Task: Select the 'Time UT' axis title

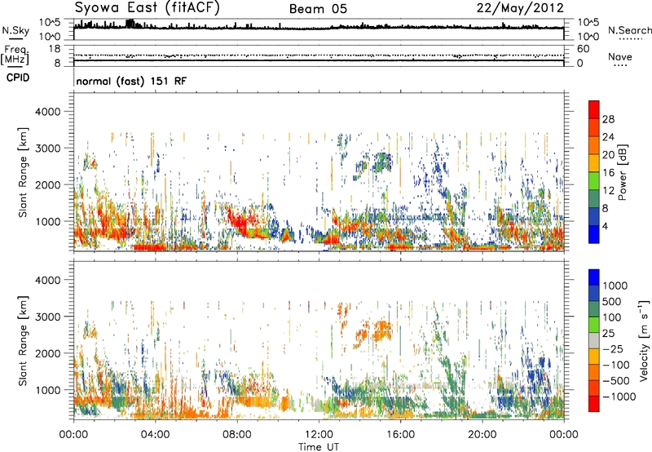Action: point(319,447)
